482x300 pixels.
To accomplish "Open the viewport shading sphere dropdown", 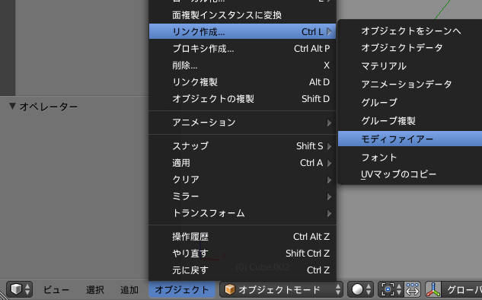I will point(361,289).
